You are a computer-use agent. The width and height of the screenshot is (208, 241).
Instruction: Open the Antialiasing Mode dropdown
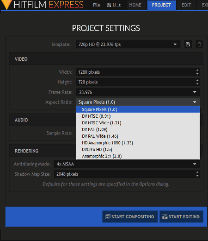click(127, 164)
